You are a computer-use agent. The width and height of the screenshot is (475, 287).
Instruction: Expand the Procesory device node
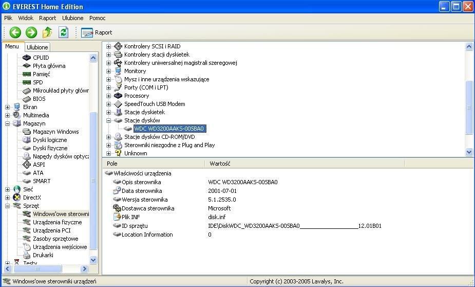(108, 96)
